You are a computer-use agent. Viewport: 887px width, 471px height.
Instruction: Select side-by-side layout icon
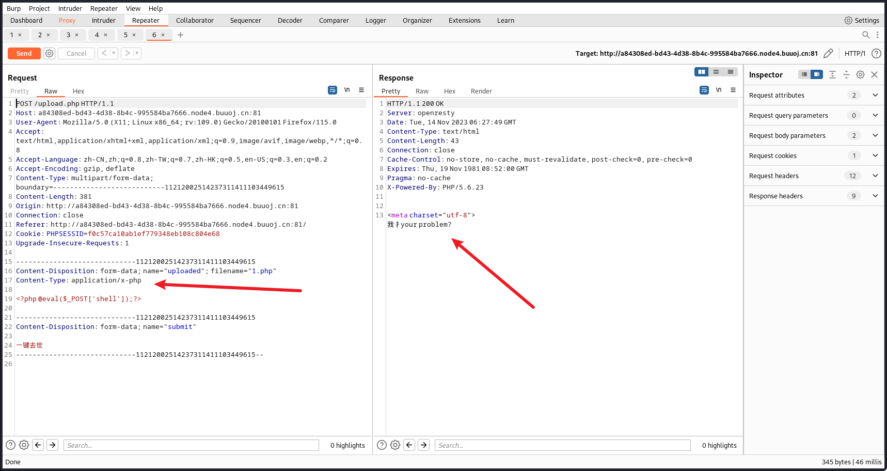(x=702, y=72)
